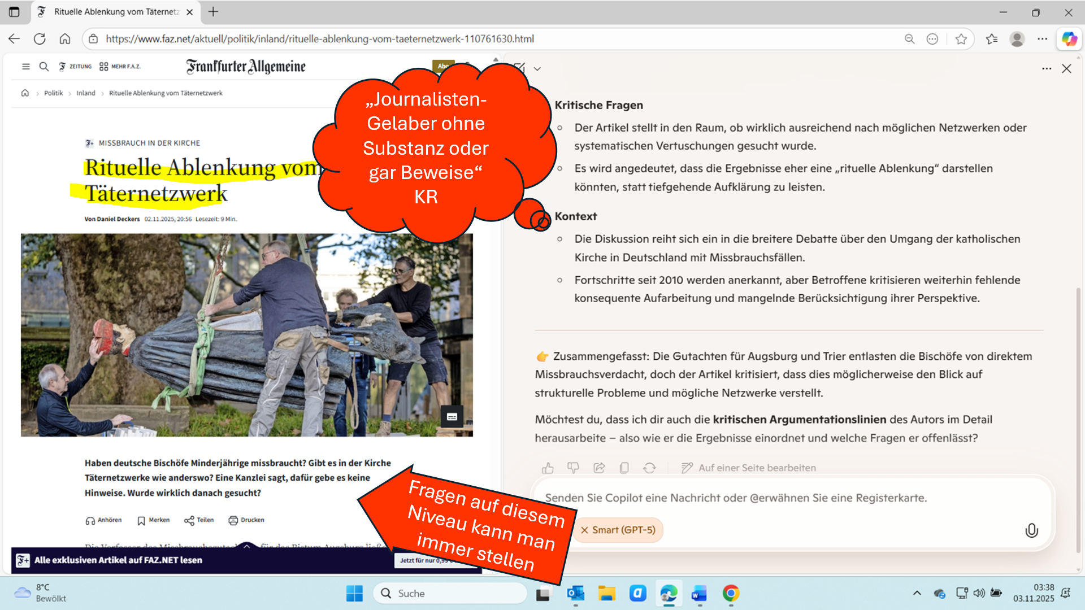The width and height of the screenshot is (1085, 610).
Task: Open Copilot pane more options ellipsis
Action: point(1047,69)
